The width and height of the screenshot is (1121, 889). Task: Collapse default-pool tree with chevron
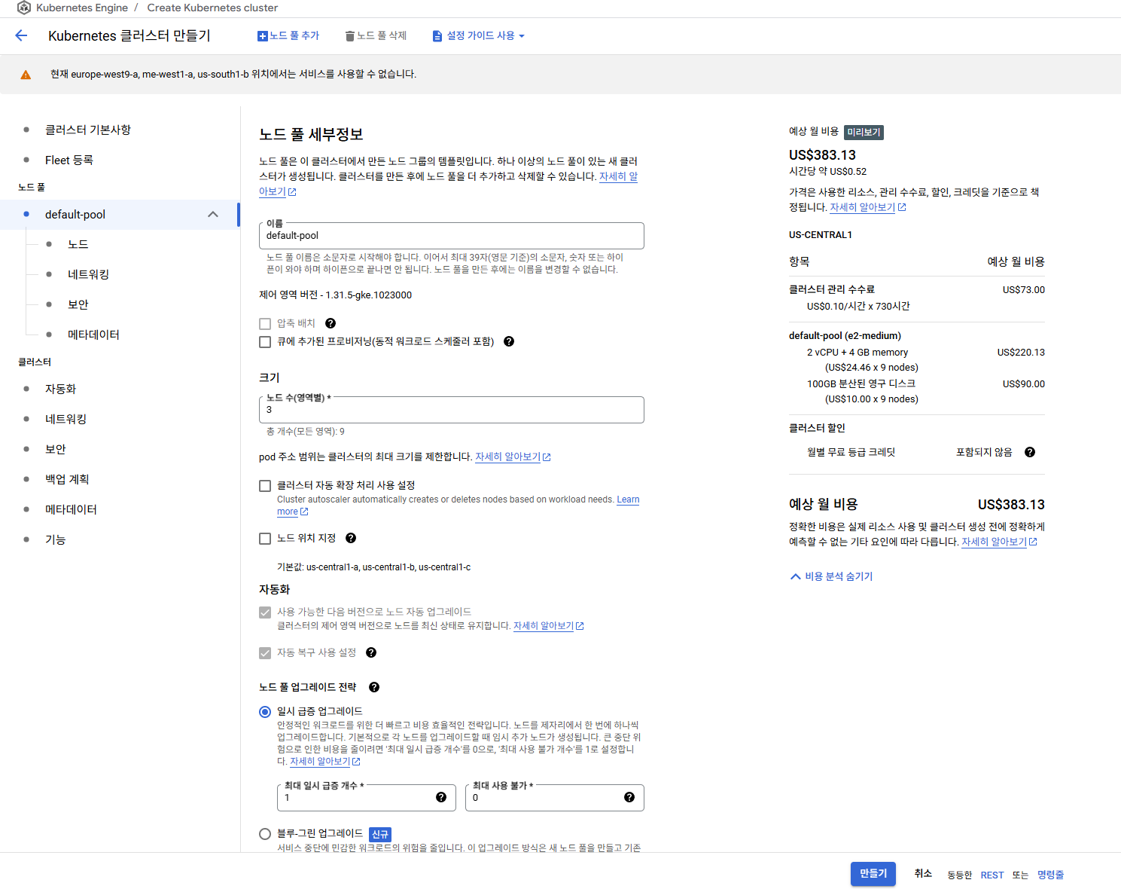pos(213,215)
